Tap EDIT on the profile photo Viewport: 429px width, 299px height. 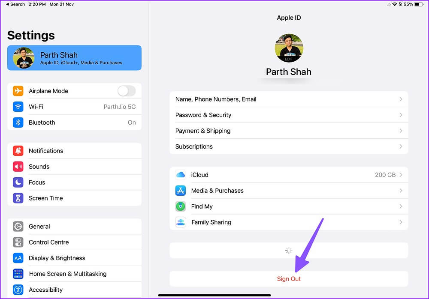point(289,59)
